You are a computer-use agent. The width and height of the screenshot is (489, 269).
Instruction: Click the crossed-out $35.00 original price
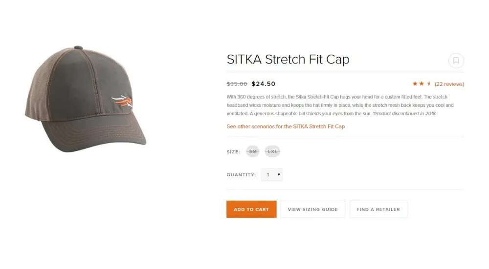point(237,84)
